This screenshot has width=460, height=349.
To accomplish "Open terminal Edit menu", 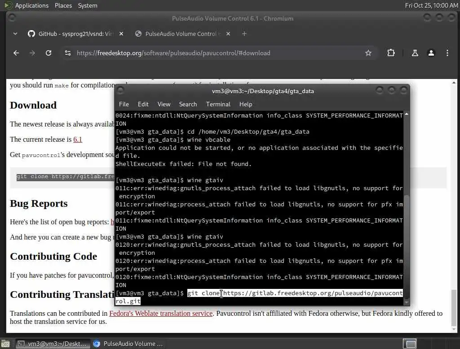I will (143, 105).
